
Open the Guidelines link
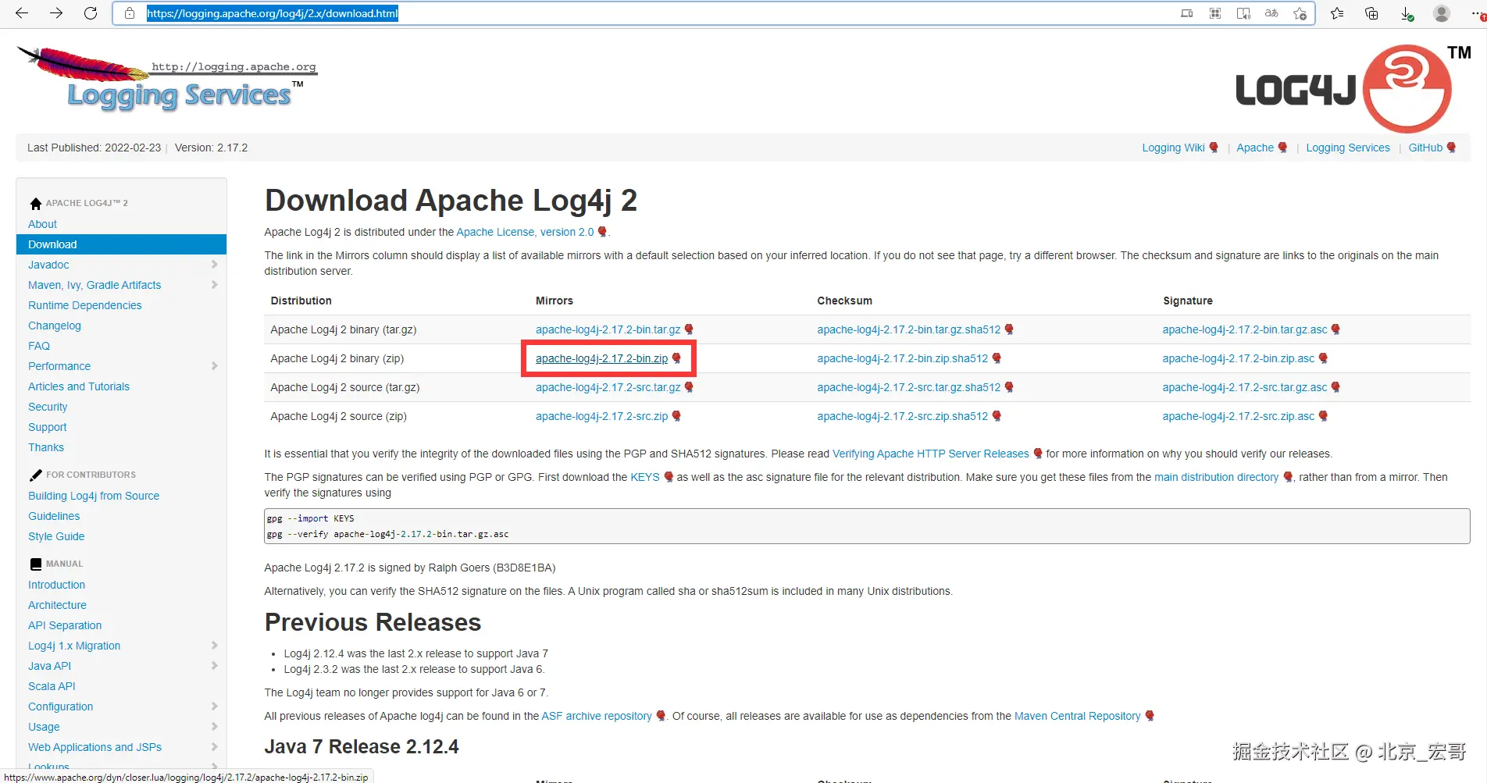point(54,516)
